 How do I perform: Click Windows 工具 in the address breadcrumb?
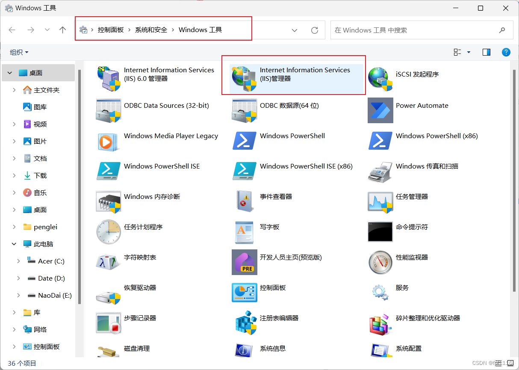[200, 30]
